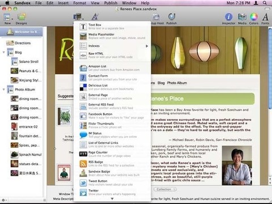The image size is (272, 204).
Task: Insert the Sandvox Badge object
Action: pyautogui.click(x=112, y=173)
